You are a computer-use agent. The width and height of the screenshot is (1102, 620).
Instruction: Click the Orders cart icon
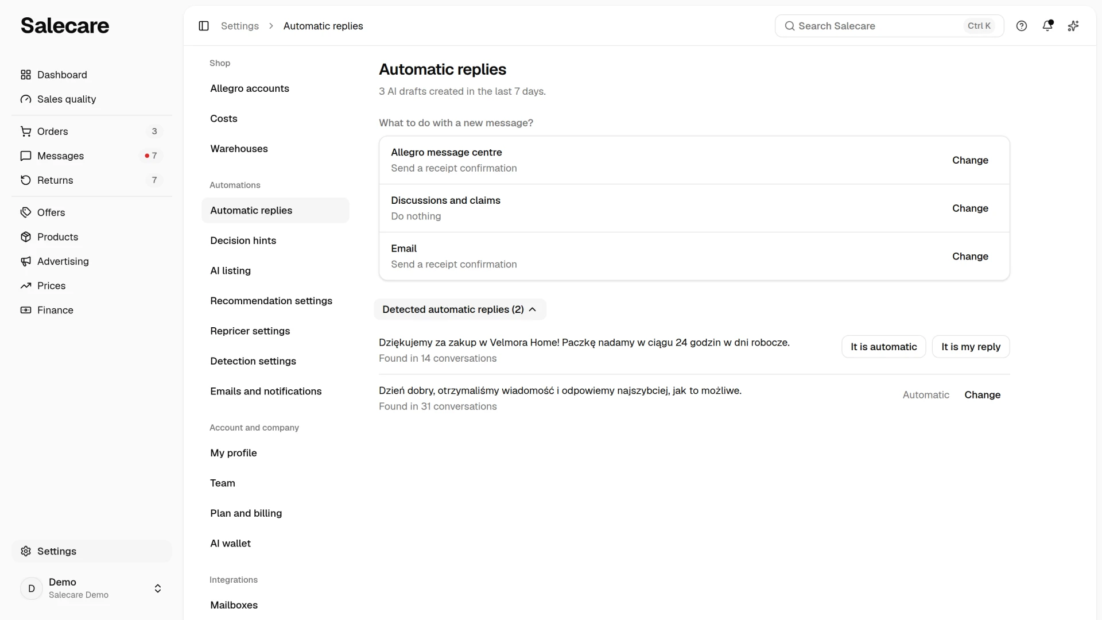[x=26, y=131]
